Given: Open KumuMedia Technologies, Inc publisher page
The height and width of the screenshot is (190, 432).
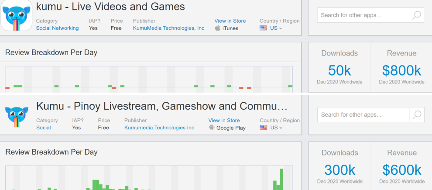Looking at the screenshot, I should point(168,28).
